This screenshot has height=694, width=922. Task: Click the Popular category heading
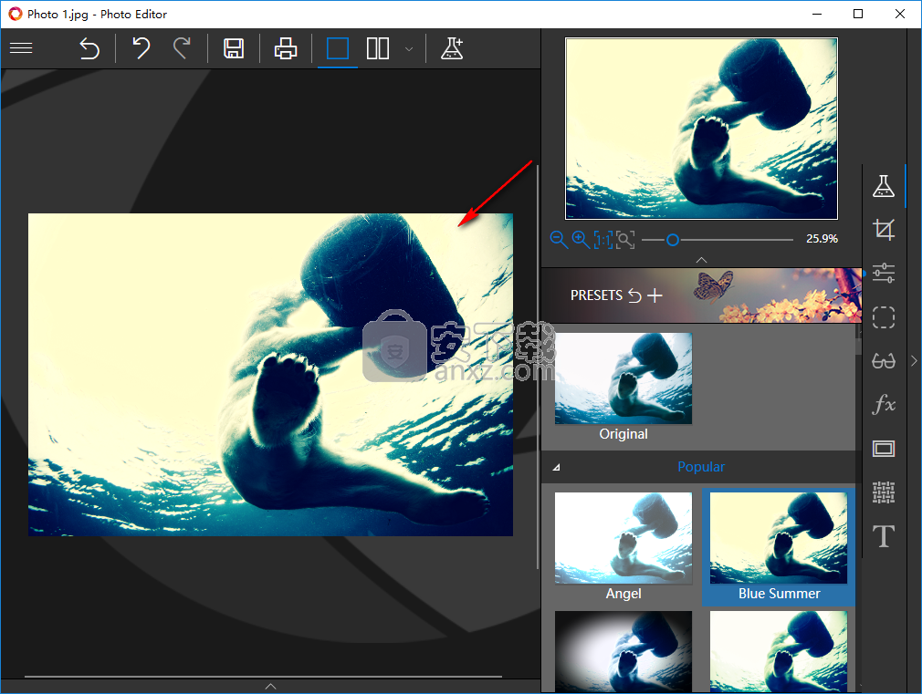[701, 467]
